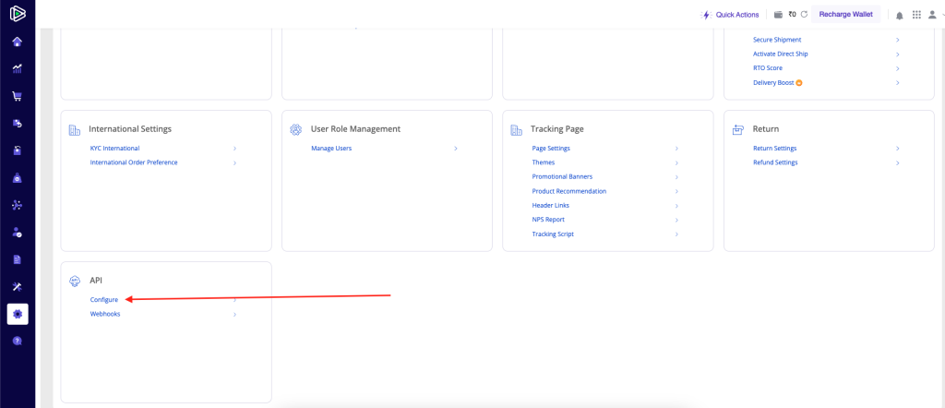The image size is (945, 408).
Task: Click the Shiprocket logo icon
Action: click(x=18, y=13)
